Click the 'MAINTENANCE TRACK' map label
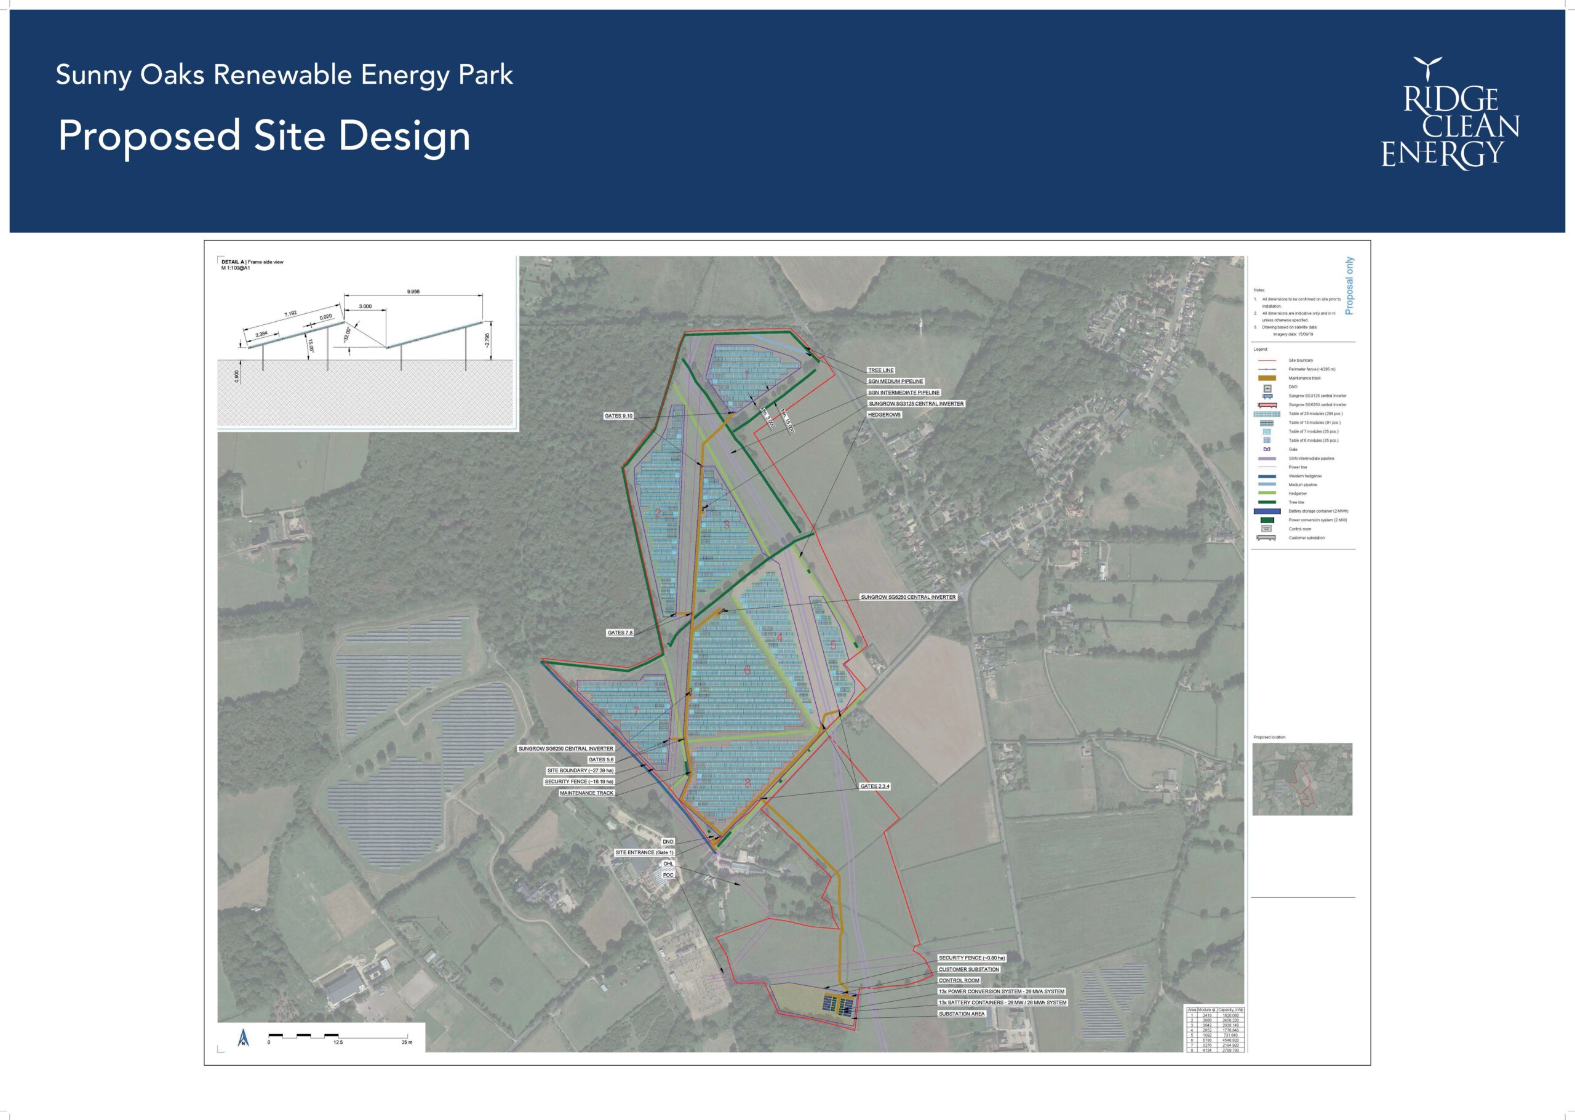 586,793
